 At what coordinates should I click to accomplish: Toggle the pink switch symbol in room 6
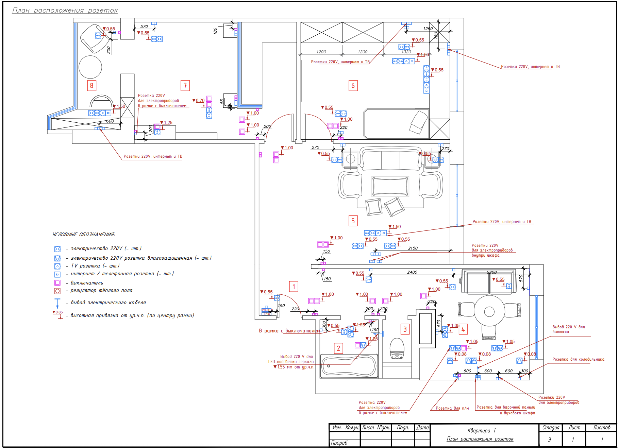point(333,125)
